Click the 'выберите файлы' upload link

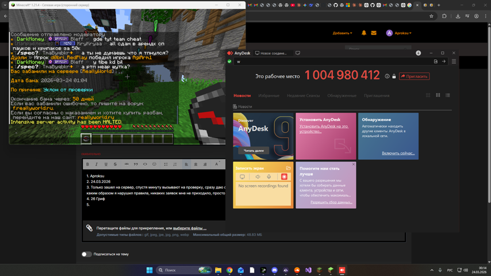pos(190,228)
